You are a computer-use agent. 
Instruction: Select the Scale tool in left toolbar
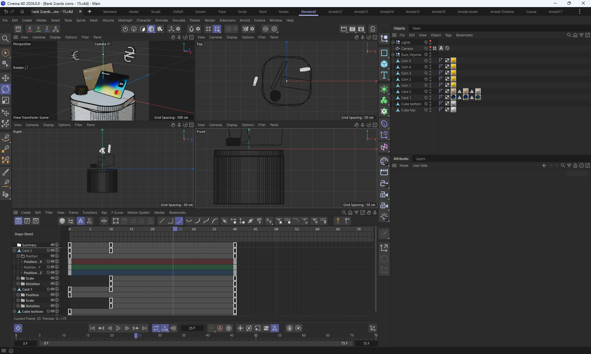(x=6, y=101)
